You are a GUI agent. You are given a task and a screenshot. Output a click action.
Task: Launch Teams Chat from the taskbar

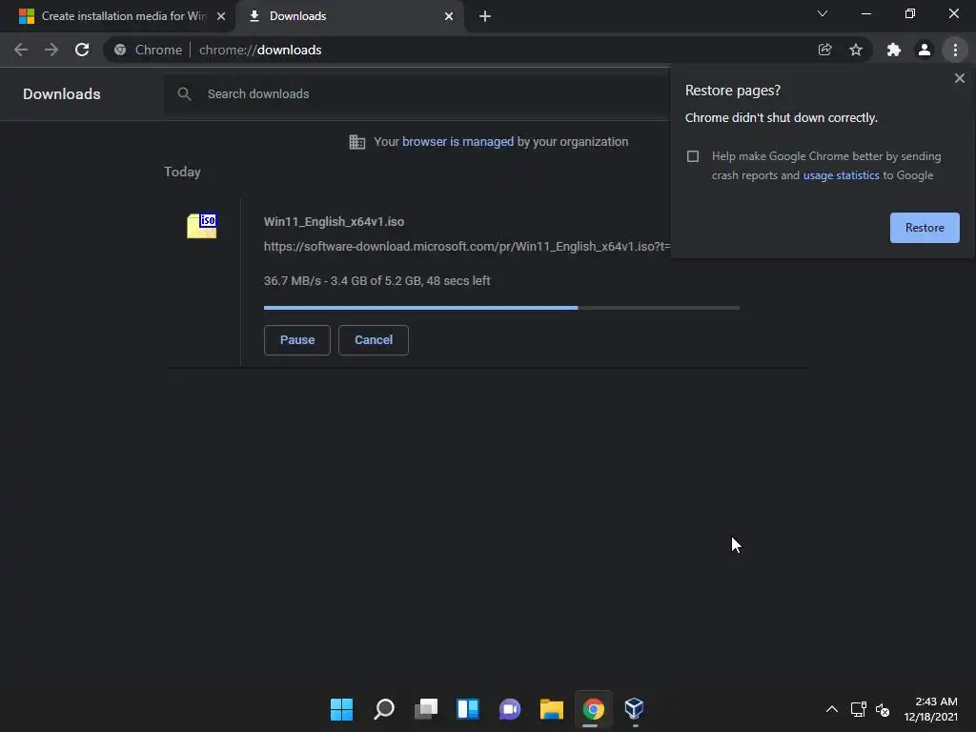tap(510, 709)
